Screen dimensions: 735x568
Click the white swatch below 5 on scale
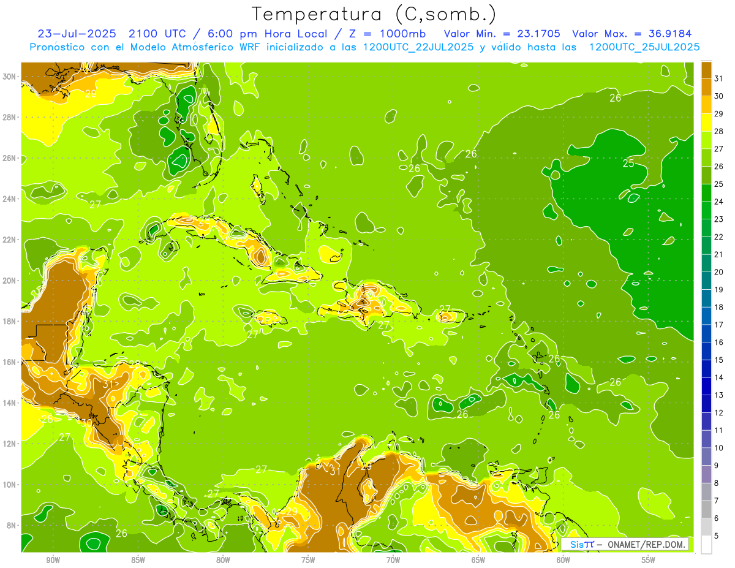click(706, 545)
